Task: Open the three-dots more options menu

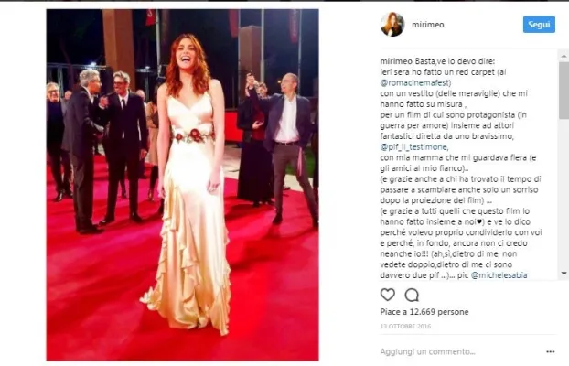Action: coord(550,351)
